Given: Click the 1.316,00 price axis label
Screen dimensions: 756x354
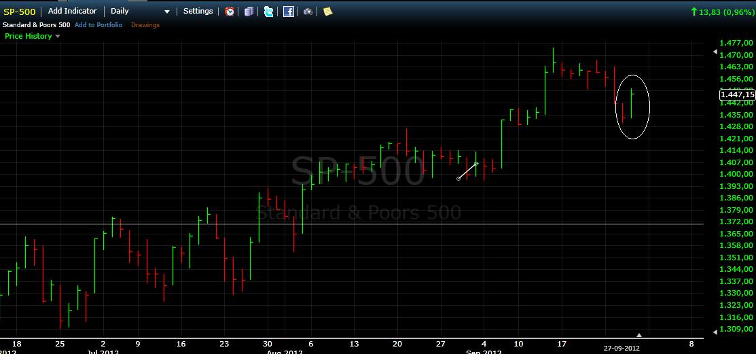Looking at the screenshot, I should point(736,317).
